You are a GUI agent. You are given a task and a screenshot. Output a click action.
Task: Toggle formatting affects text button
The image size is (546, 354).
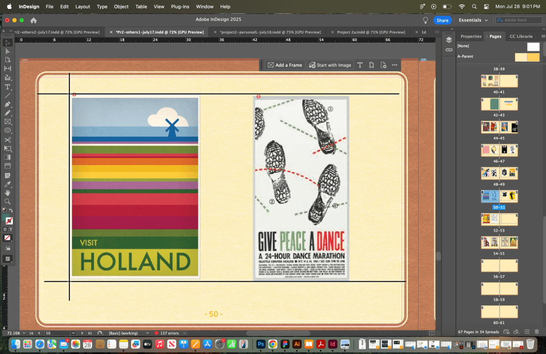[11, 229]
